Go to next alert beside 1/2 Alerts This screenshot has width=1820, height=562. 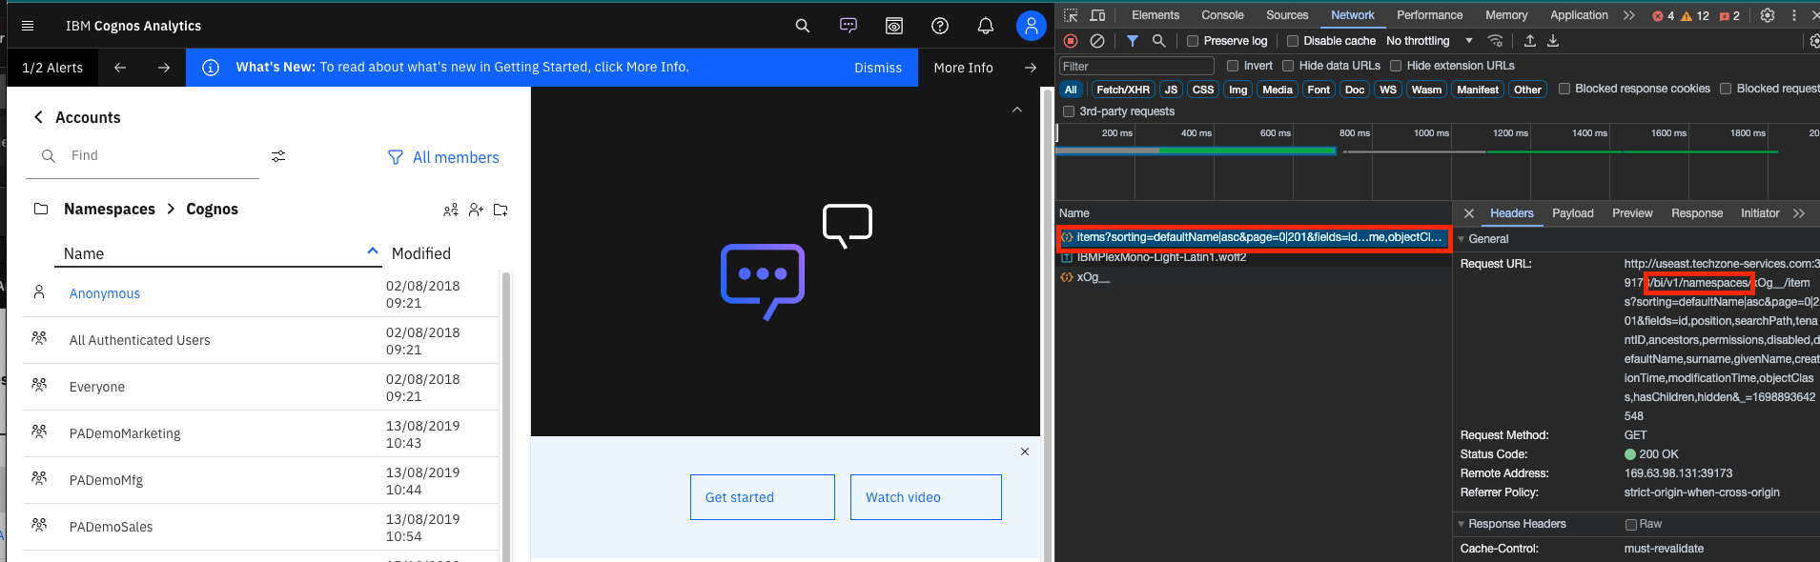click(x=164, y=68)
